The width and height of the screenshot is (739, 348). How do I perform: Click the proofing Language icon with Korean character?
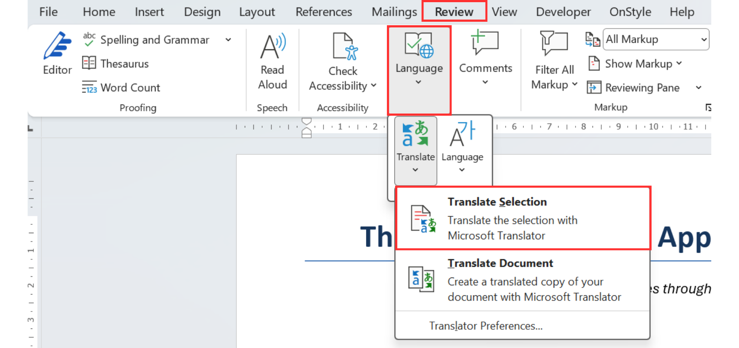tap(463, 134)
